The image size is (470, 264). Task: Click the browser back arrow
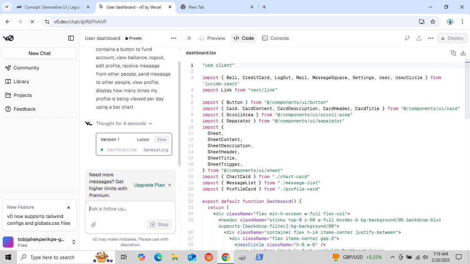[x=8, y=22]
